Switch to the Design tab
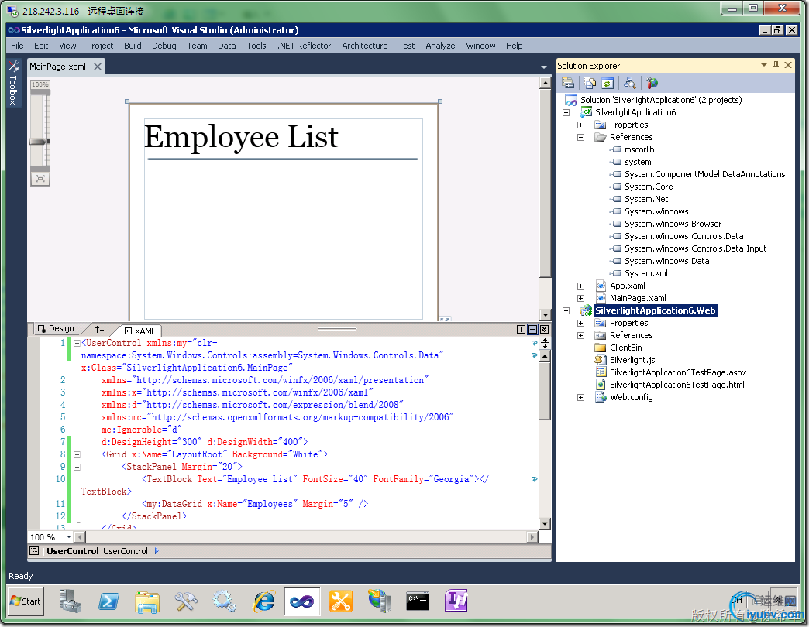 pos(56,329)
